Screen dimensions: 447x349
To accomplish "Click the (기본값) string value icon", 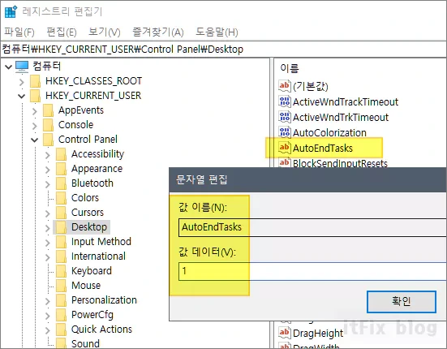I will (x=285, y=86).
